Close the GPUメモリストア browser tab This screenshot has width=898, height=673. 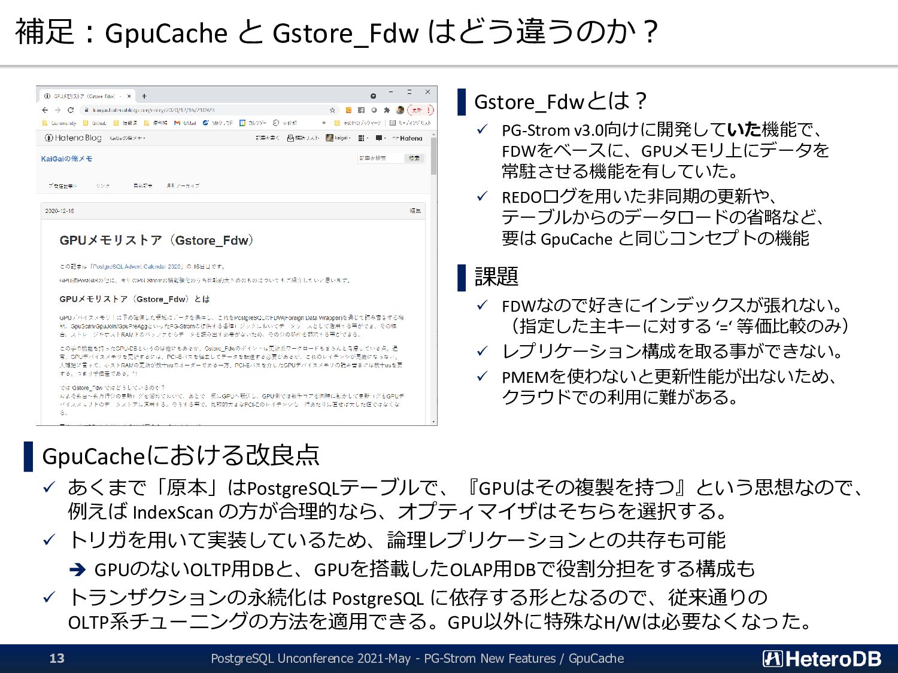[x=129, y=96]
